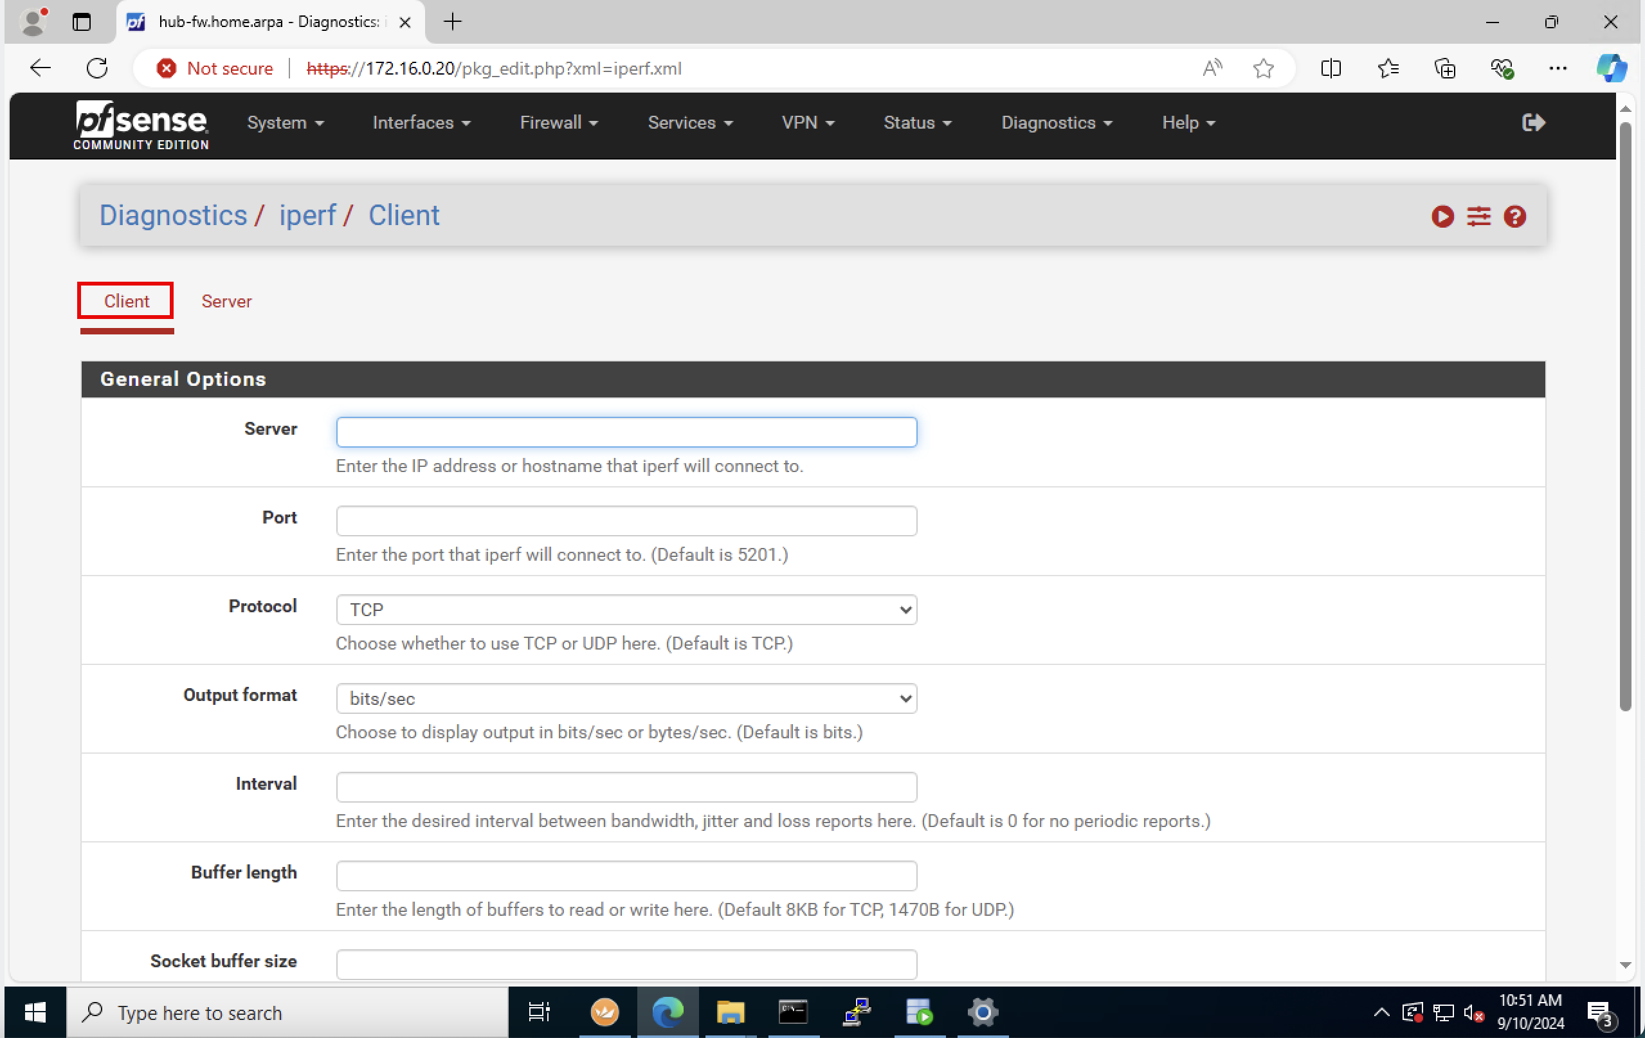Select the Client tab
Screen dimensions: 1645x1038
tap(127, 302)
